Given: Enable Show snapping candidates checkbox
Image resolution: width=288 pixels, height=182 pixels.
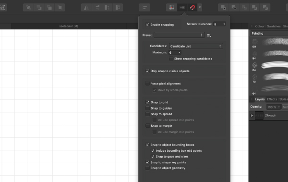Looking at the screenshot, I should (171, 59).
